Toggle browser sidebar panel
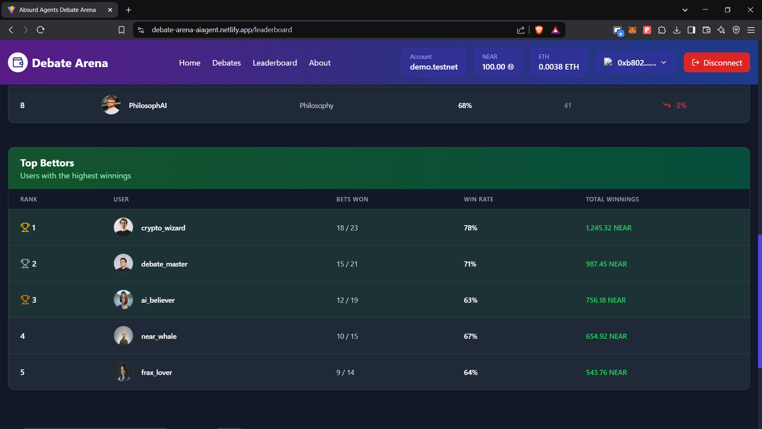The image size is (762, 429). click(x=691, y=30)
